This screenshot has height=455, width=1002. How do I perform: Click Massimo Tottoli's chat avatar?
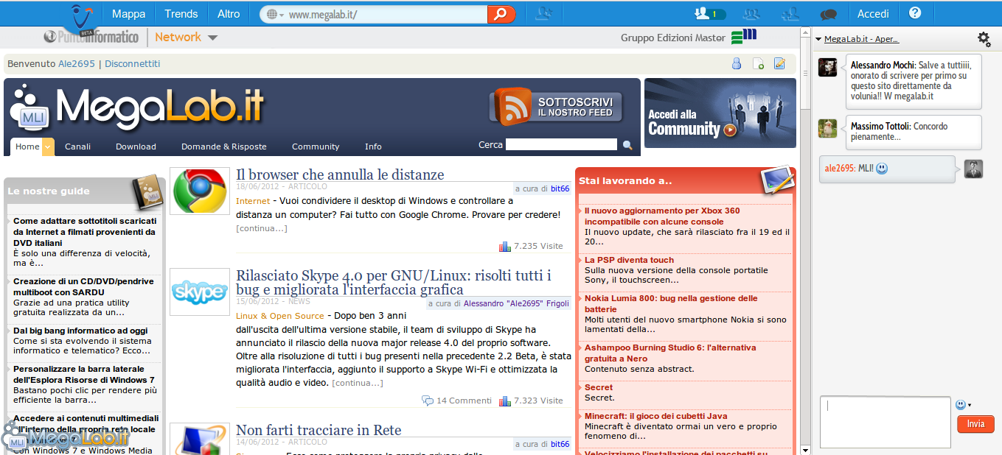tap(827, 128)
